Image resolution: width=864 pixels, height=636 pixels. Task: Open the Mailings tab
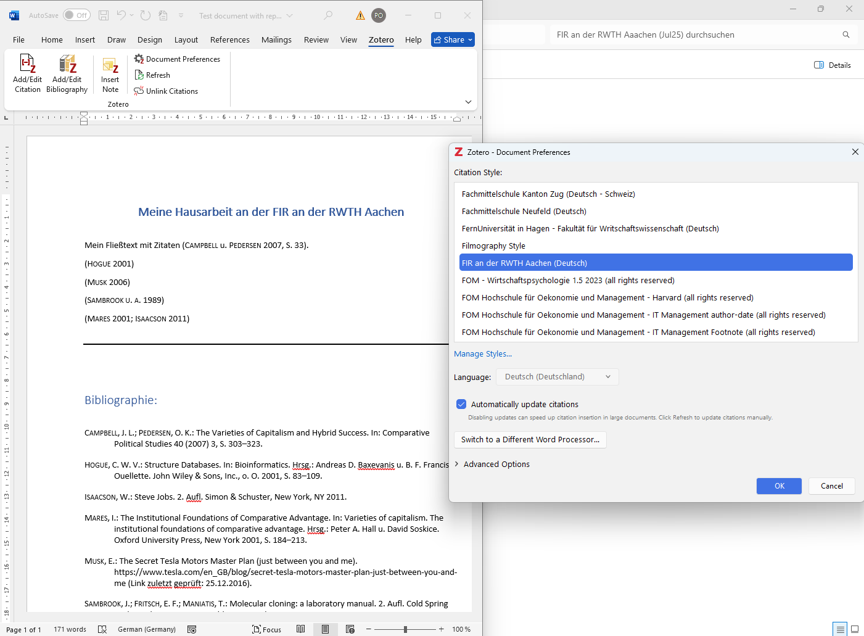tap(276, 39)
